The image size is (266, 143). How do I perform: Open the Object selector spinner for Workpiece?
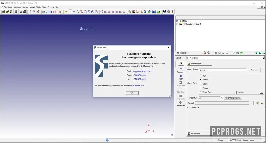[263, 58]
